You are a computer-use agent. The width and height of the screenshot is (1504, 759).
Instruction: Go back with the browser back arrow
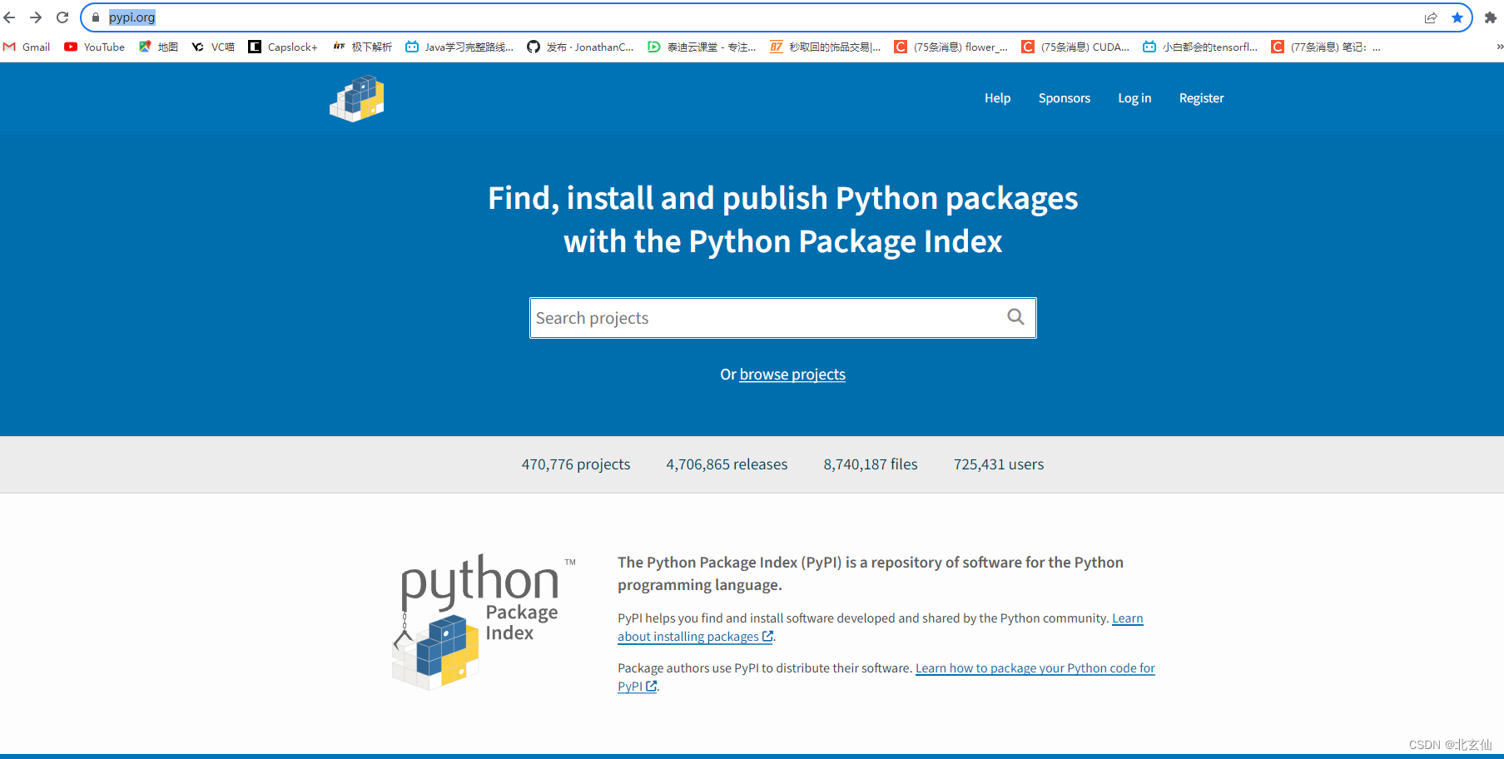click(10, 17)
